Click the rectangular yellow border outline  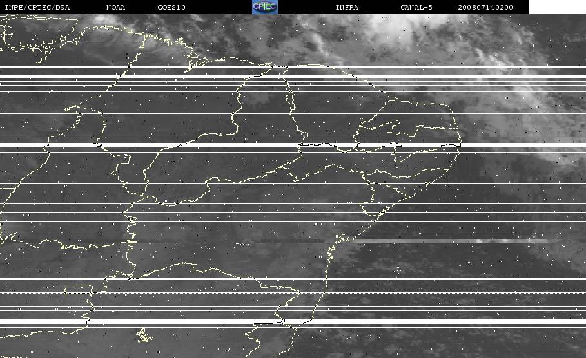click(x=78, y=289)
